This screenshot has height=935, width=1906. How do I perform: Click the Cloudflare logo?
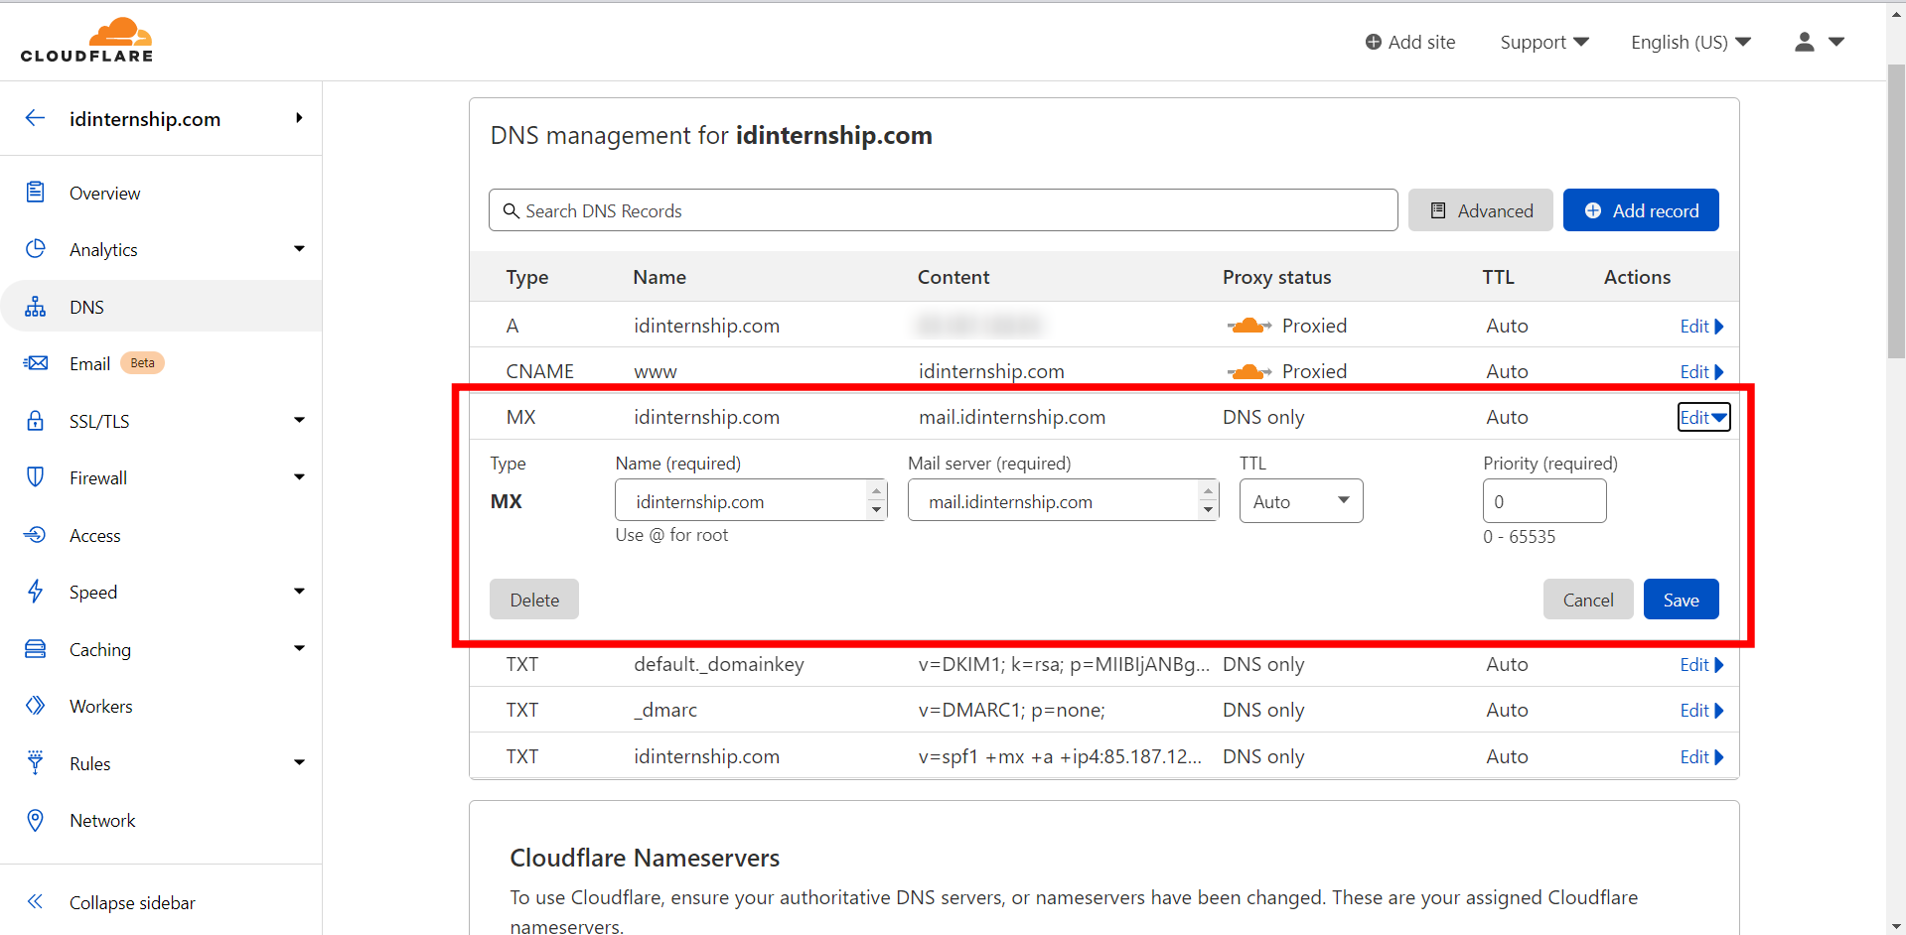(x=86, y=41)
